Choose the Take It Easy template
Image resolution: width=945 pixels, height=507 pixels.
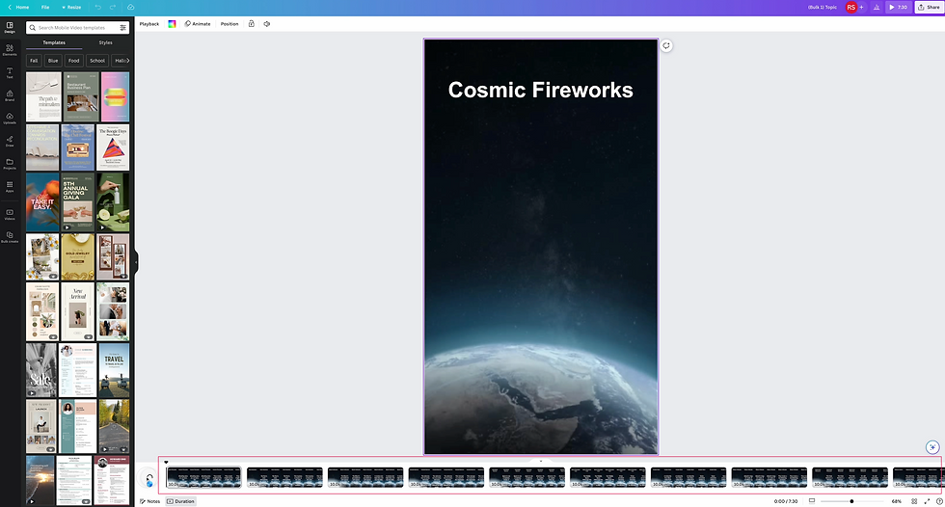coord(42,203)
